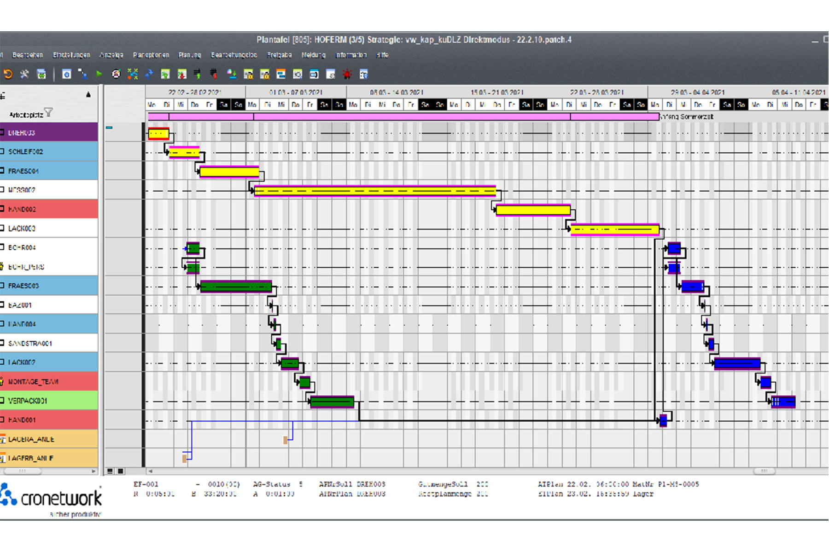Click the left scroll arrow under Gantt chart
The image size is (829, 552).
click(150, 471)
